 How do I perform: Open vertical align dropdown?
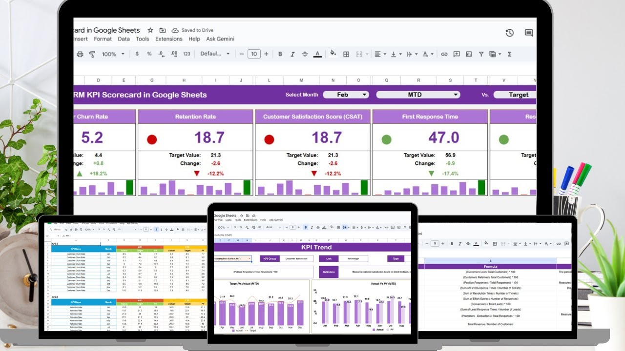pyautogui.click(x=396, y=54)
